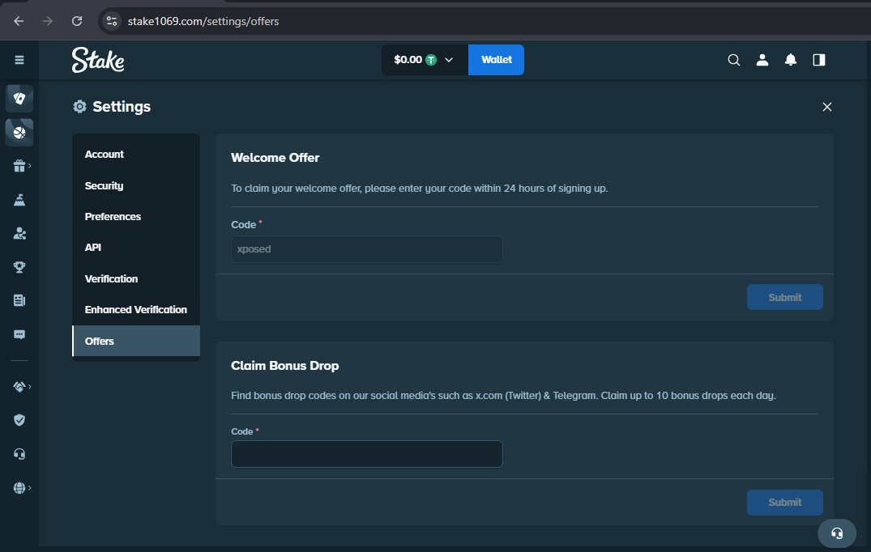Viewport: 871px width, 552px height.
Task: Click the Settings gear icon
Action: (80, 107)
